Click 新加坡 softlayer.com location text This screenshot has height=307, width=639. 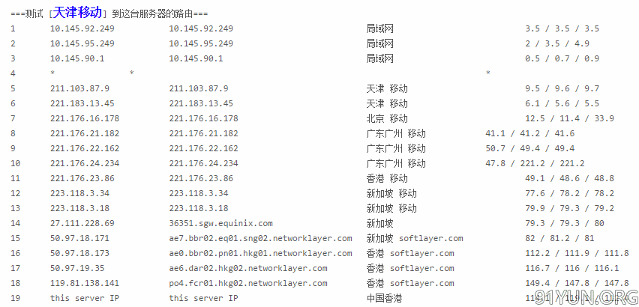[x=415, y=238]
